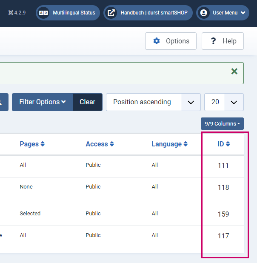Click the Joomla 4.2.9 version icon

point(11,13)
